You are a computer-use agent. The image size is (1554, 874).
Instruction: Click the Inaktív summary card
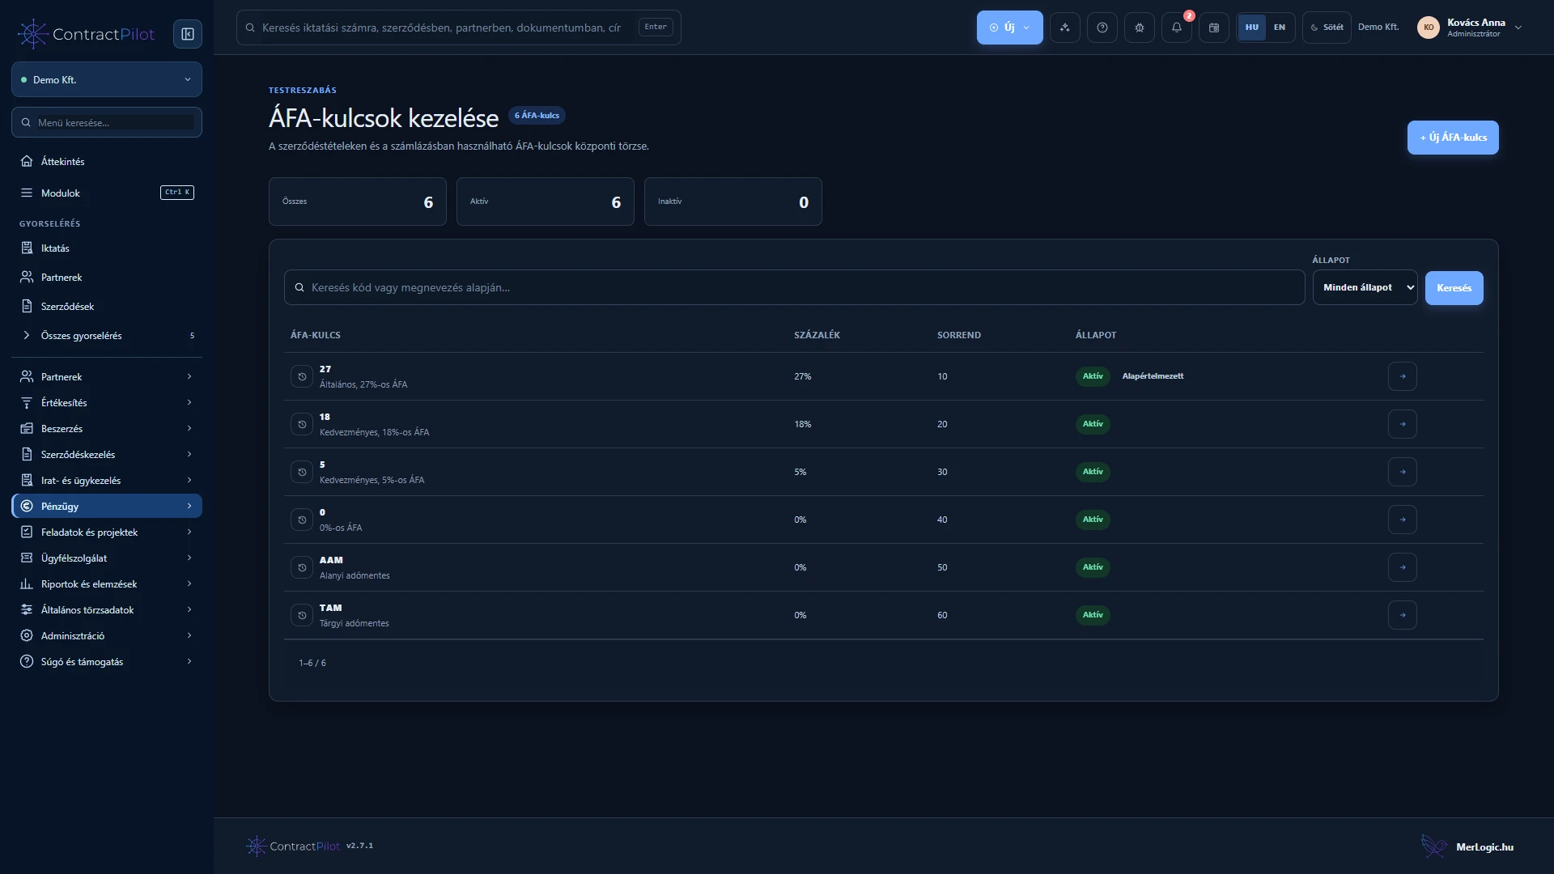733,202
